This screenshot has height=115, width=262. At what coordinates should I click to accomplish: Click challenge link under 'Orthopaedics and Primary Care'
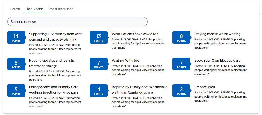[55, 102]
